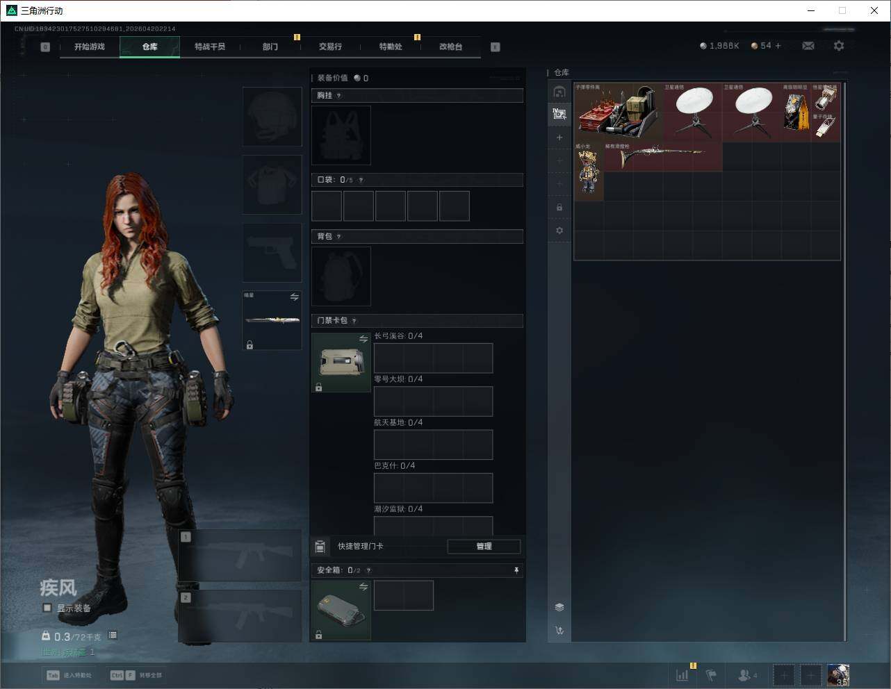The height and width of the screenshot is (689, 891).
Task: Go to the 交易行 tab
Action: click(330, 47)
